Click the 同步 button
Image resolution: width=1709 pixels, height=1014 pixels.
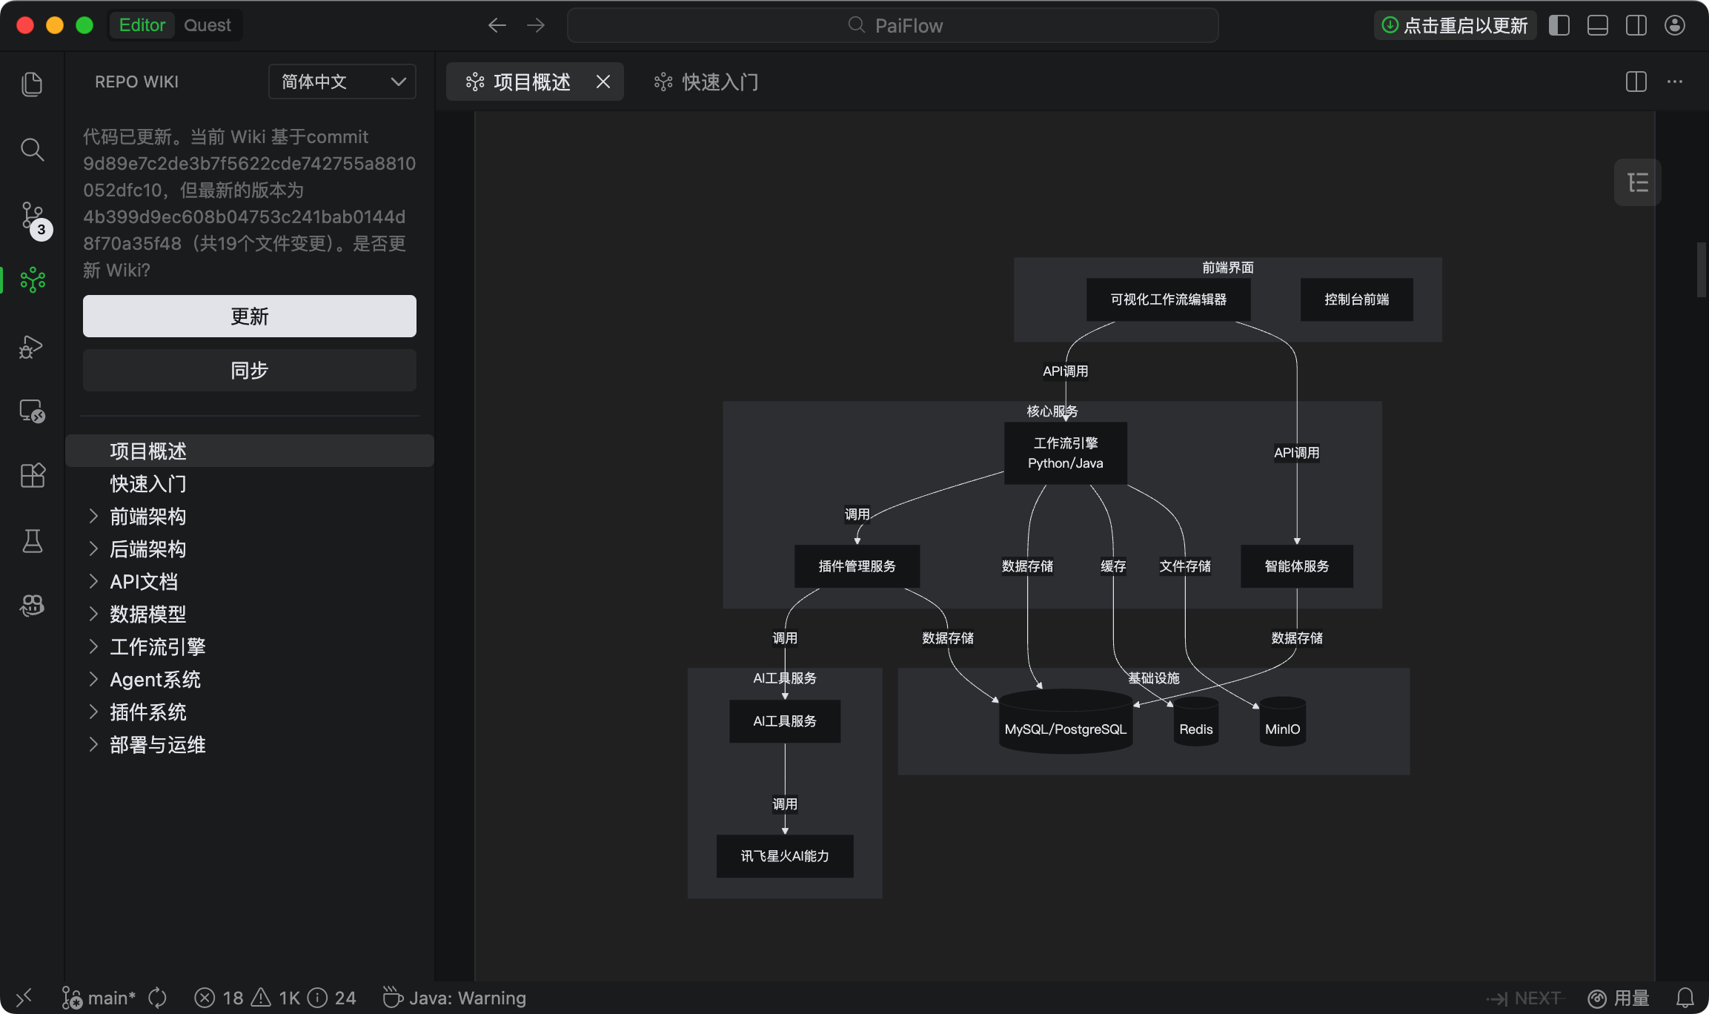(x=249, y=370)
